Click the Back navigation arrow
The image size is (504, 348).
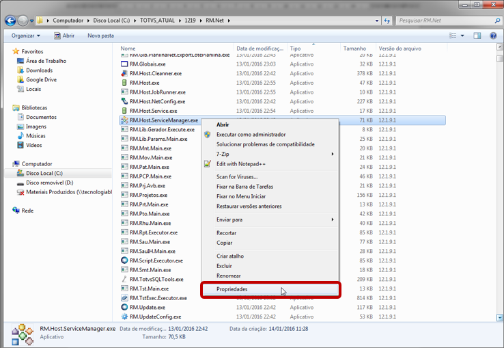[10, 21]
